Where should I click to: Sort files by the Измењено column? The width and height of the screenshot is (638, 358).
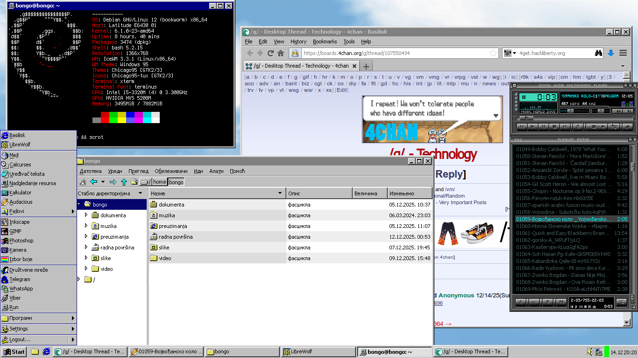410,193
